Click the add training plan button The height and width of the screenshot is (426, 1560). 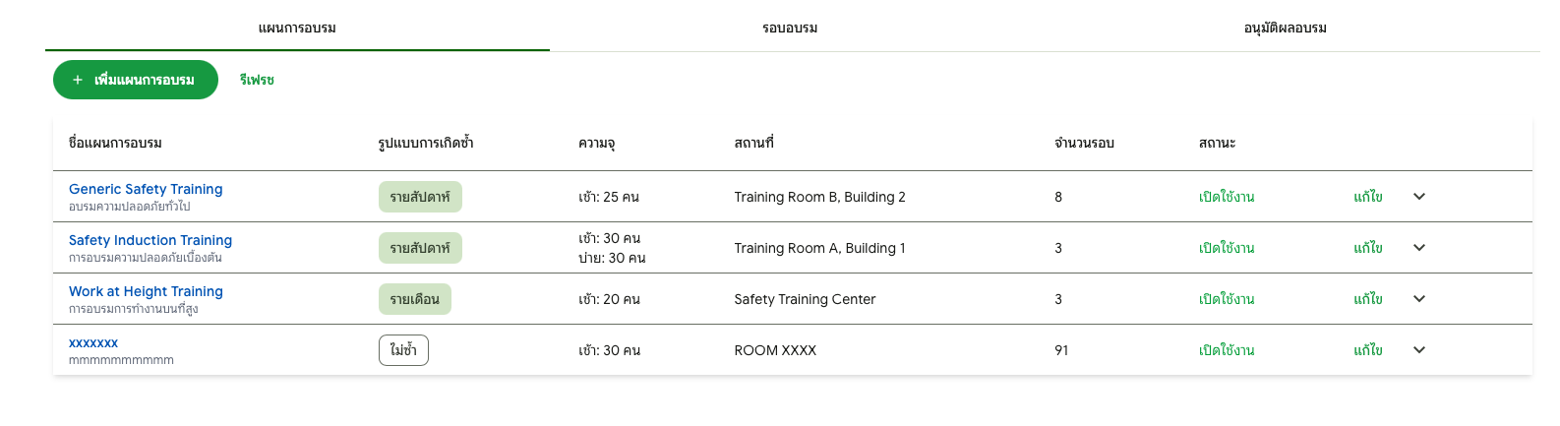pos(135,80)
